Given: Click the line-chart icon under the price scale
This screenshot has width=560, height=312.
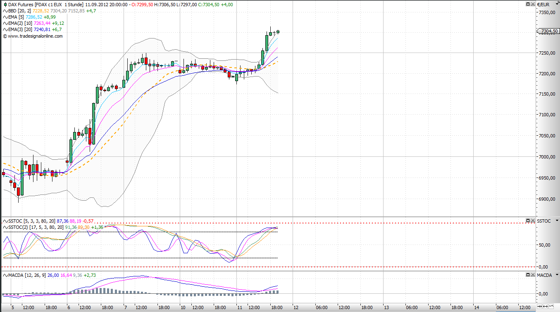Looking at the screenshot, I should point(552,307).
